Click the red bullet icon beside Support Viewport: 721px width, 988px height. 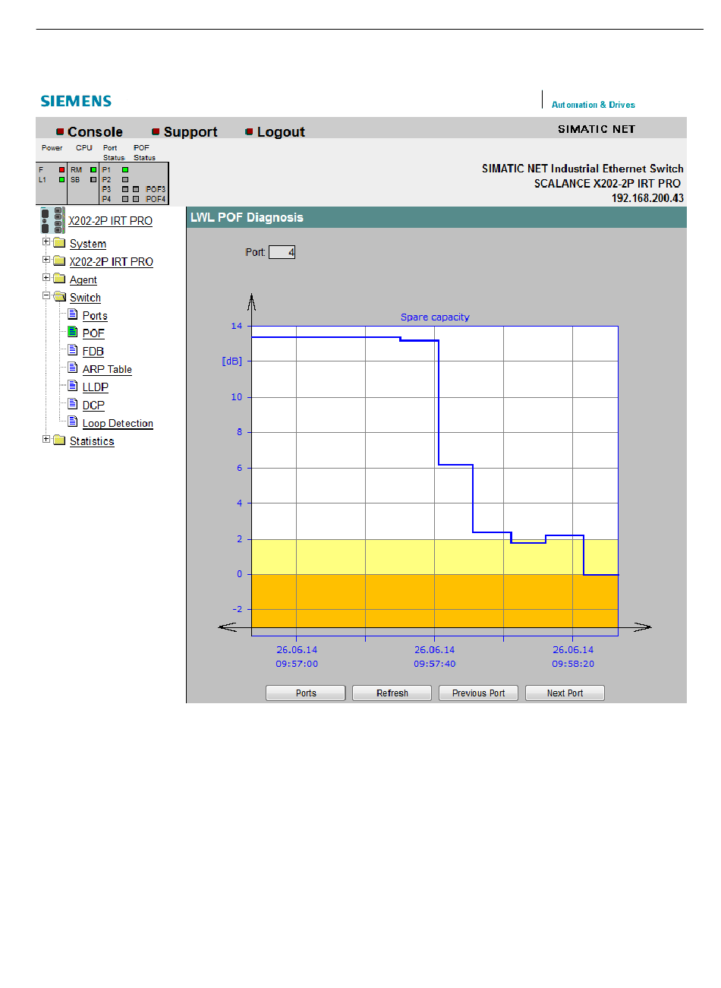click(x=156, y=132)
